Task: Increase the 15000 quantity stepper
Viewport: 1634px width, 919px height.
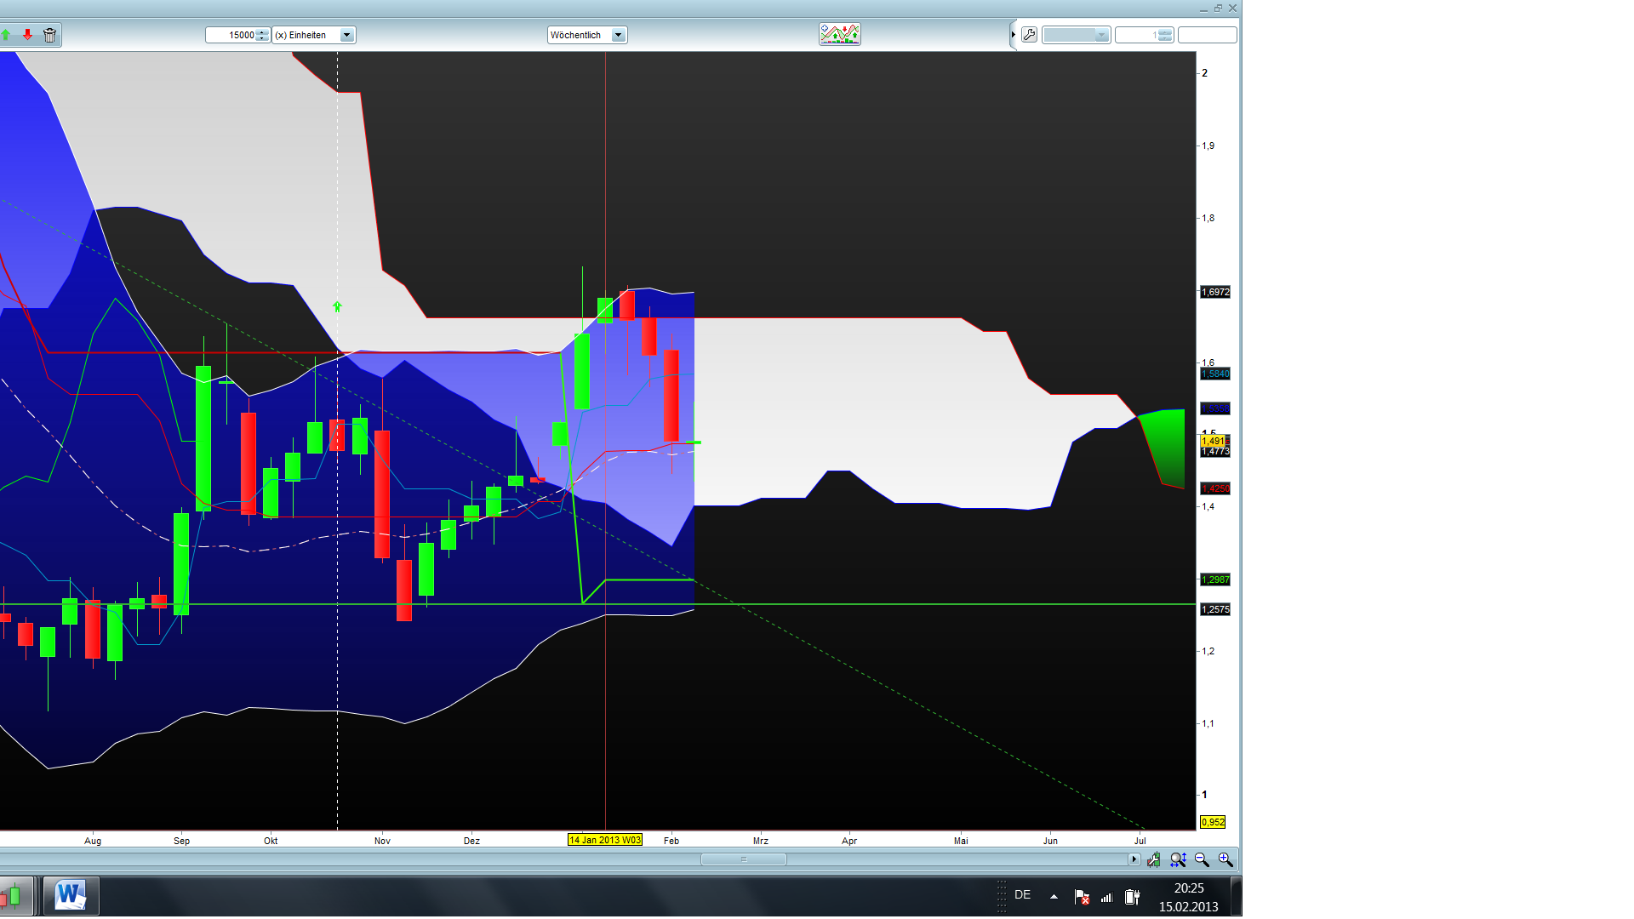Action: (x=262, y=31)
